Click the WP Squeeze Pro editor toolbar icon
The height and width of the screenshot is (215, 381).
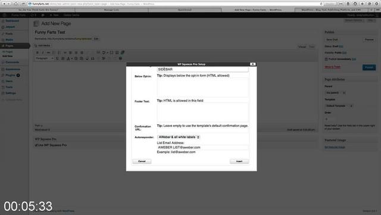[x=123, y=52]
